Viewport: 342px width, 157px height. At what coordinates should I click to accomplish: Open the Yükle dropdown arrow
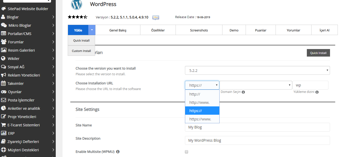click(x=92, y=30)
